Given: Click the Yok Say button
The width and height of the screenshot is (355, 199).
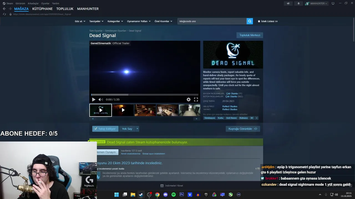Looking at the screenshot, I should click(x=127, y=129).
